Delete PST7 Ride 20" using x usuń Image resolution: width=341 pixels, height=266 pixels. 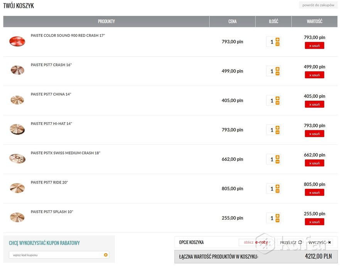314,192
